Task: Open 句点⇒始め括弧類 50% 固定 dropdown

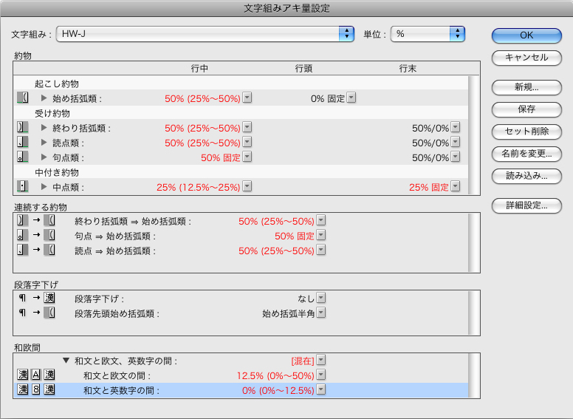Action: tap(321, 236)
